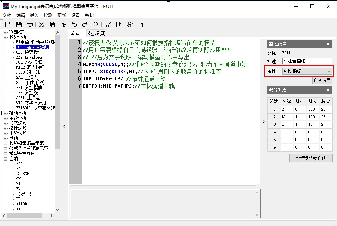Collapse the 参数列表 panel section
Viewport: 337px width, 226px height.
click(x=328, y=90)
